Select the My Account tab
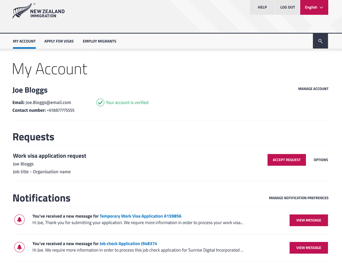Viewport: 342px width, 267px height. click(24, 41)
